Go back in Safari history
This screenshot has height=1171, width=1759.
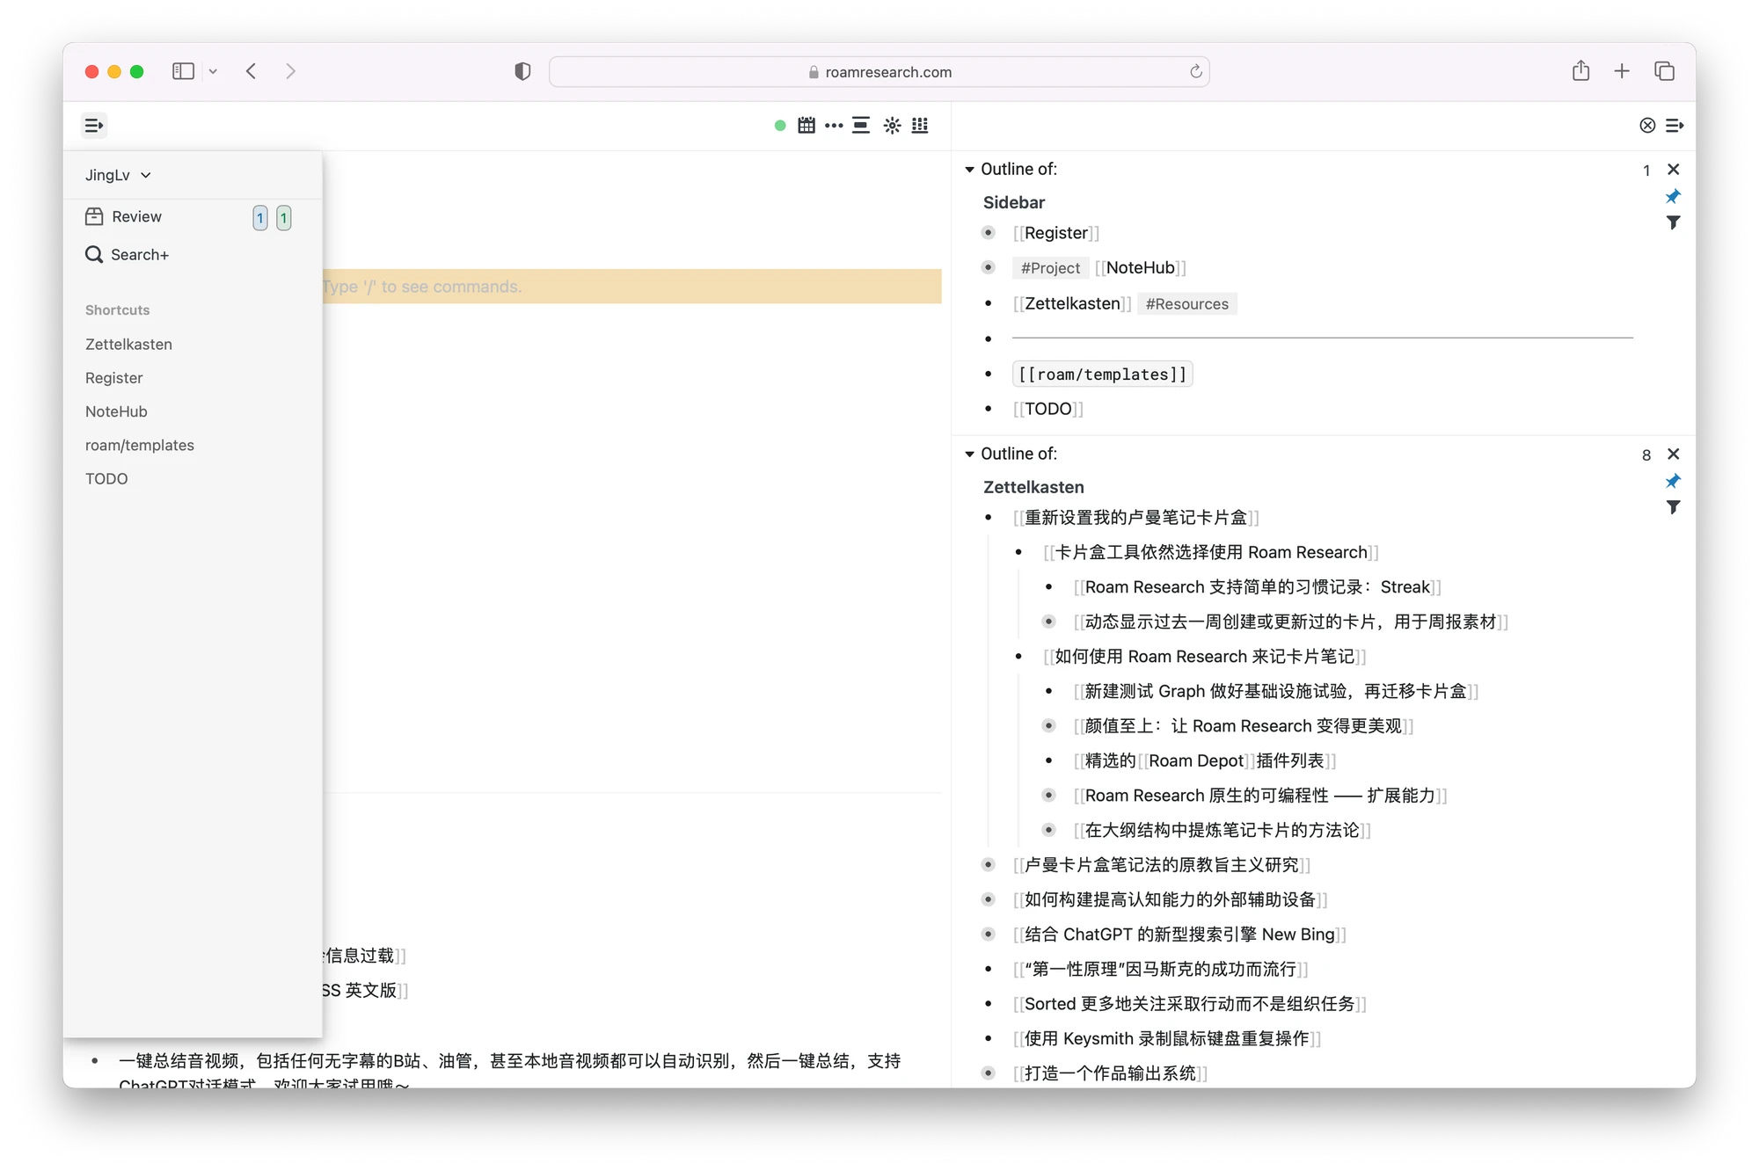252,71
